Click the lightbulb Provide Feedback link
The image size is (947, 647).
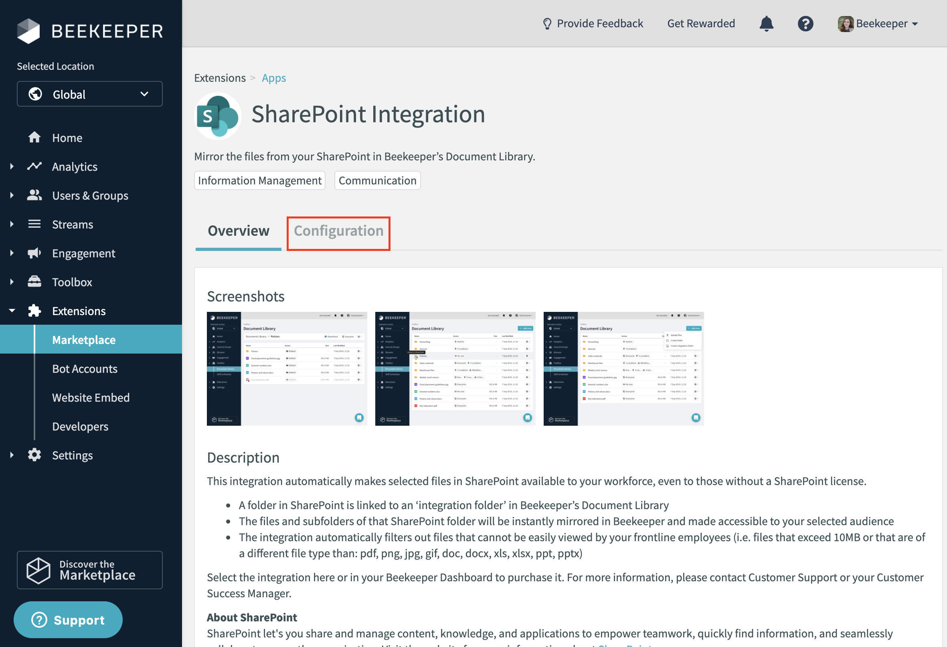click(593, 24)
